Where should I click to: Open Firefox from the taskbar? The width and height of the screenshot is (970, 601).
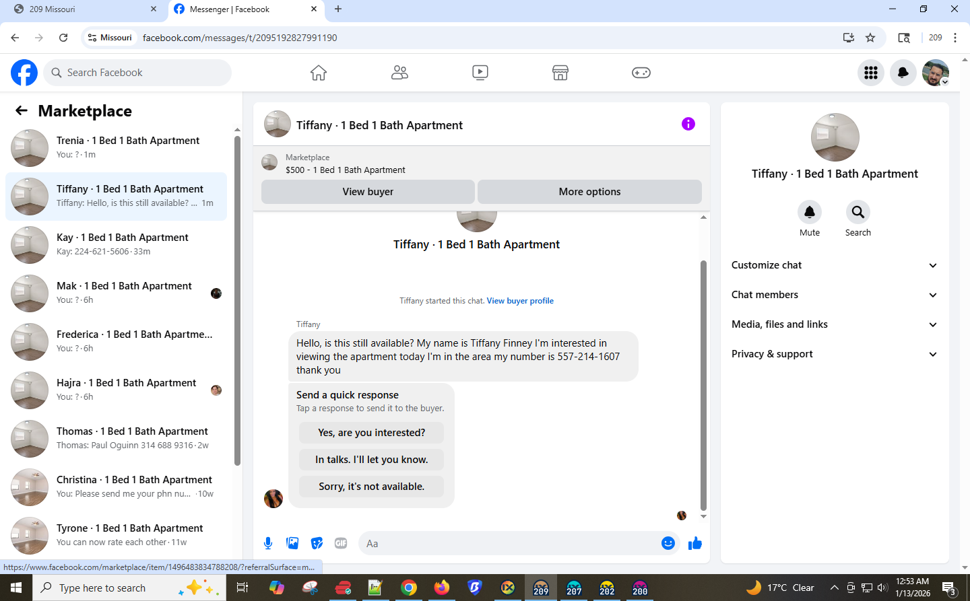click(441, 588)
